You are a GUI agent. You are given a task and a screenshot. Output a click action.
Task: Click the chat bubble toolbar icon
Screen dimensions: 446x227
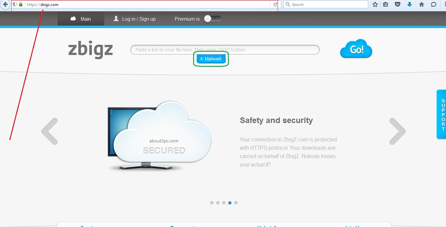pos(434,5)
